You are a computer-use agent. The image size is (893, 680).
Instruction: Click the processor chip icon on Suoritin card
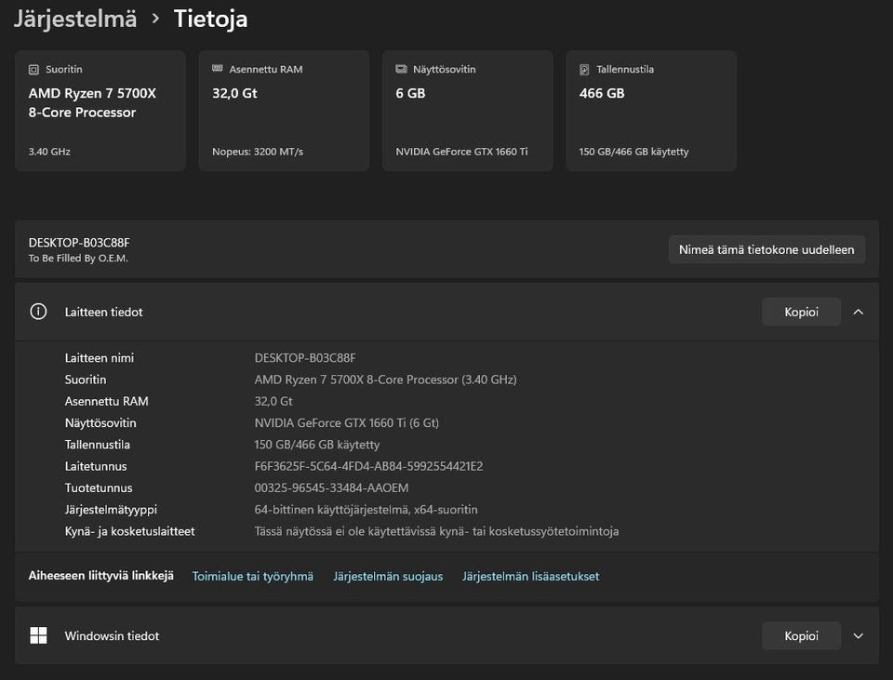point(33,70)
